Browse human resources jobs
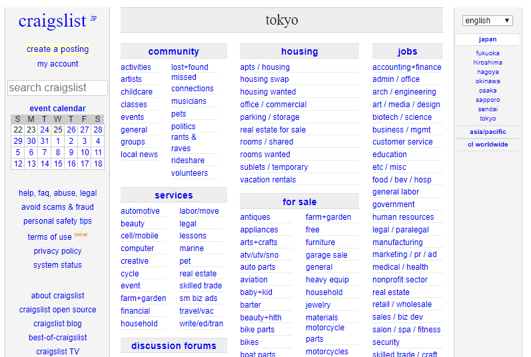Screen dimensions: 531x357 (x=403, y=217)
